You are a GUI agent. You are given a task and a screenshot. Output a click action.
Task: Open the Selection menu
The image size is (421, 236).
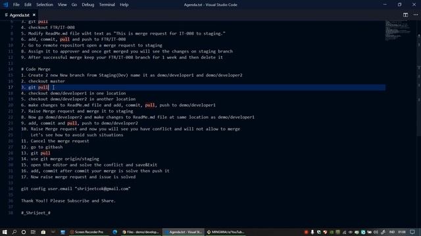pos(45,5)
